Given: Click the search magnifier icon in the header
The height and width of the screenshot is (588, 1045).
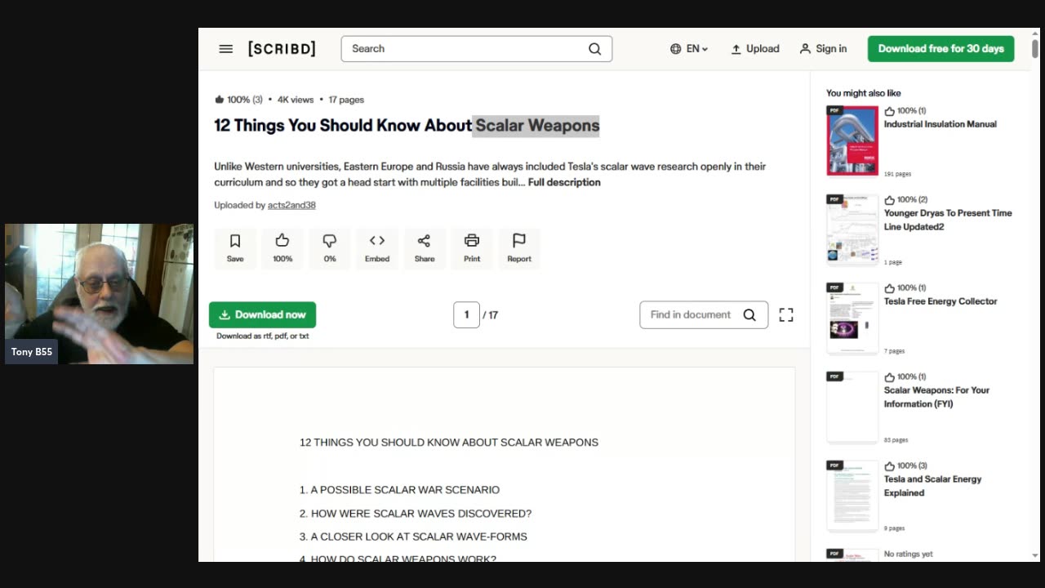Looking at the screenshot, I should [x=594, y=49].
